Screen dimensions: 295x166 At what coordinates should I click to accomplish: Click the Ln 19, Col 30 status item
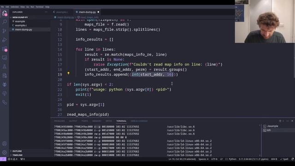182,159
